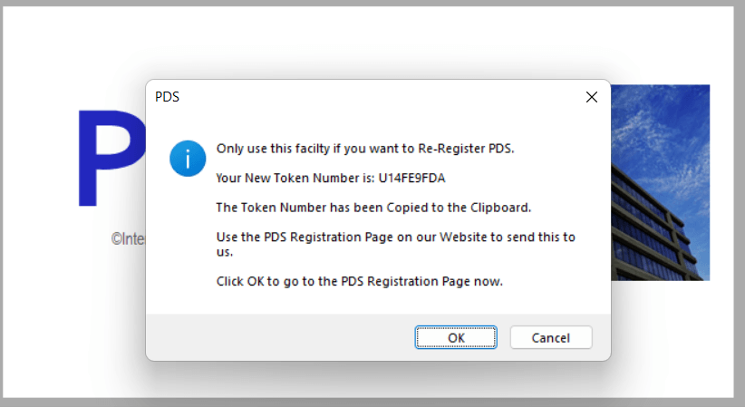The image size is (745, 417).
Task: Click the 'Use the PDS Registration Page' sentence
Action: [x=395, y=238]
